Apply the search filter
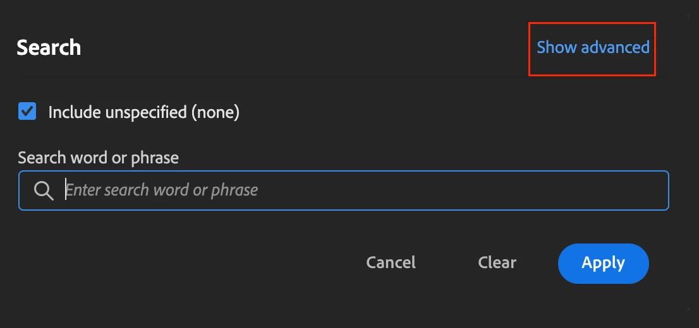Image resolution: width=699 pixels, height=328 pixels. tap(603, 263)
